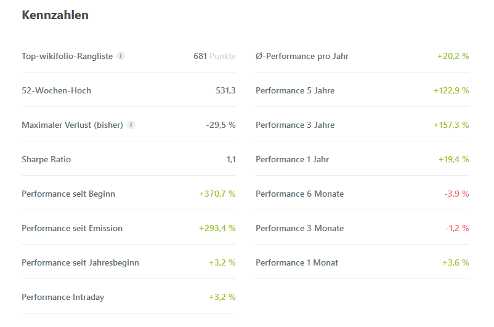The image size is (494, 327).
Task: Select the Sharpe Ratio label
Action: pos(46,159)
